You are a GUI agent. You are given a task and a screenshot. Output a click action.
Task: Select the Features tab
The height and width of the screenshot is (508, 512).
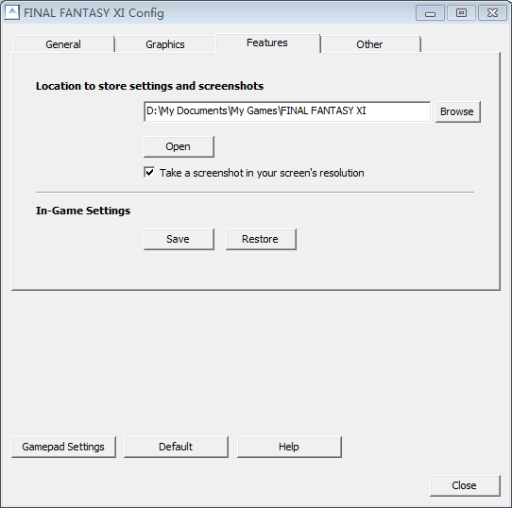(x=267, y=42)
